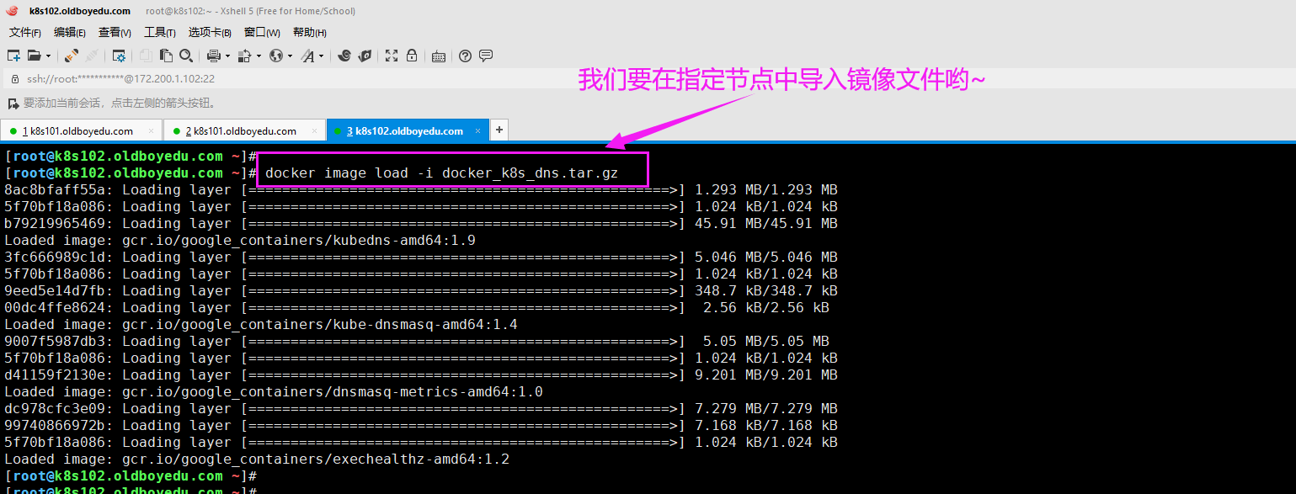Expand the Font dropdown arrow
The width and height of the screenshot is (1296, 494).
click(x=321, y=56)
